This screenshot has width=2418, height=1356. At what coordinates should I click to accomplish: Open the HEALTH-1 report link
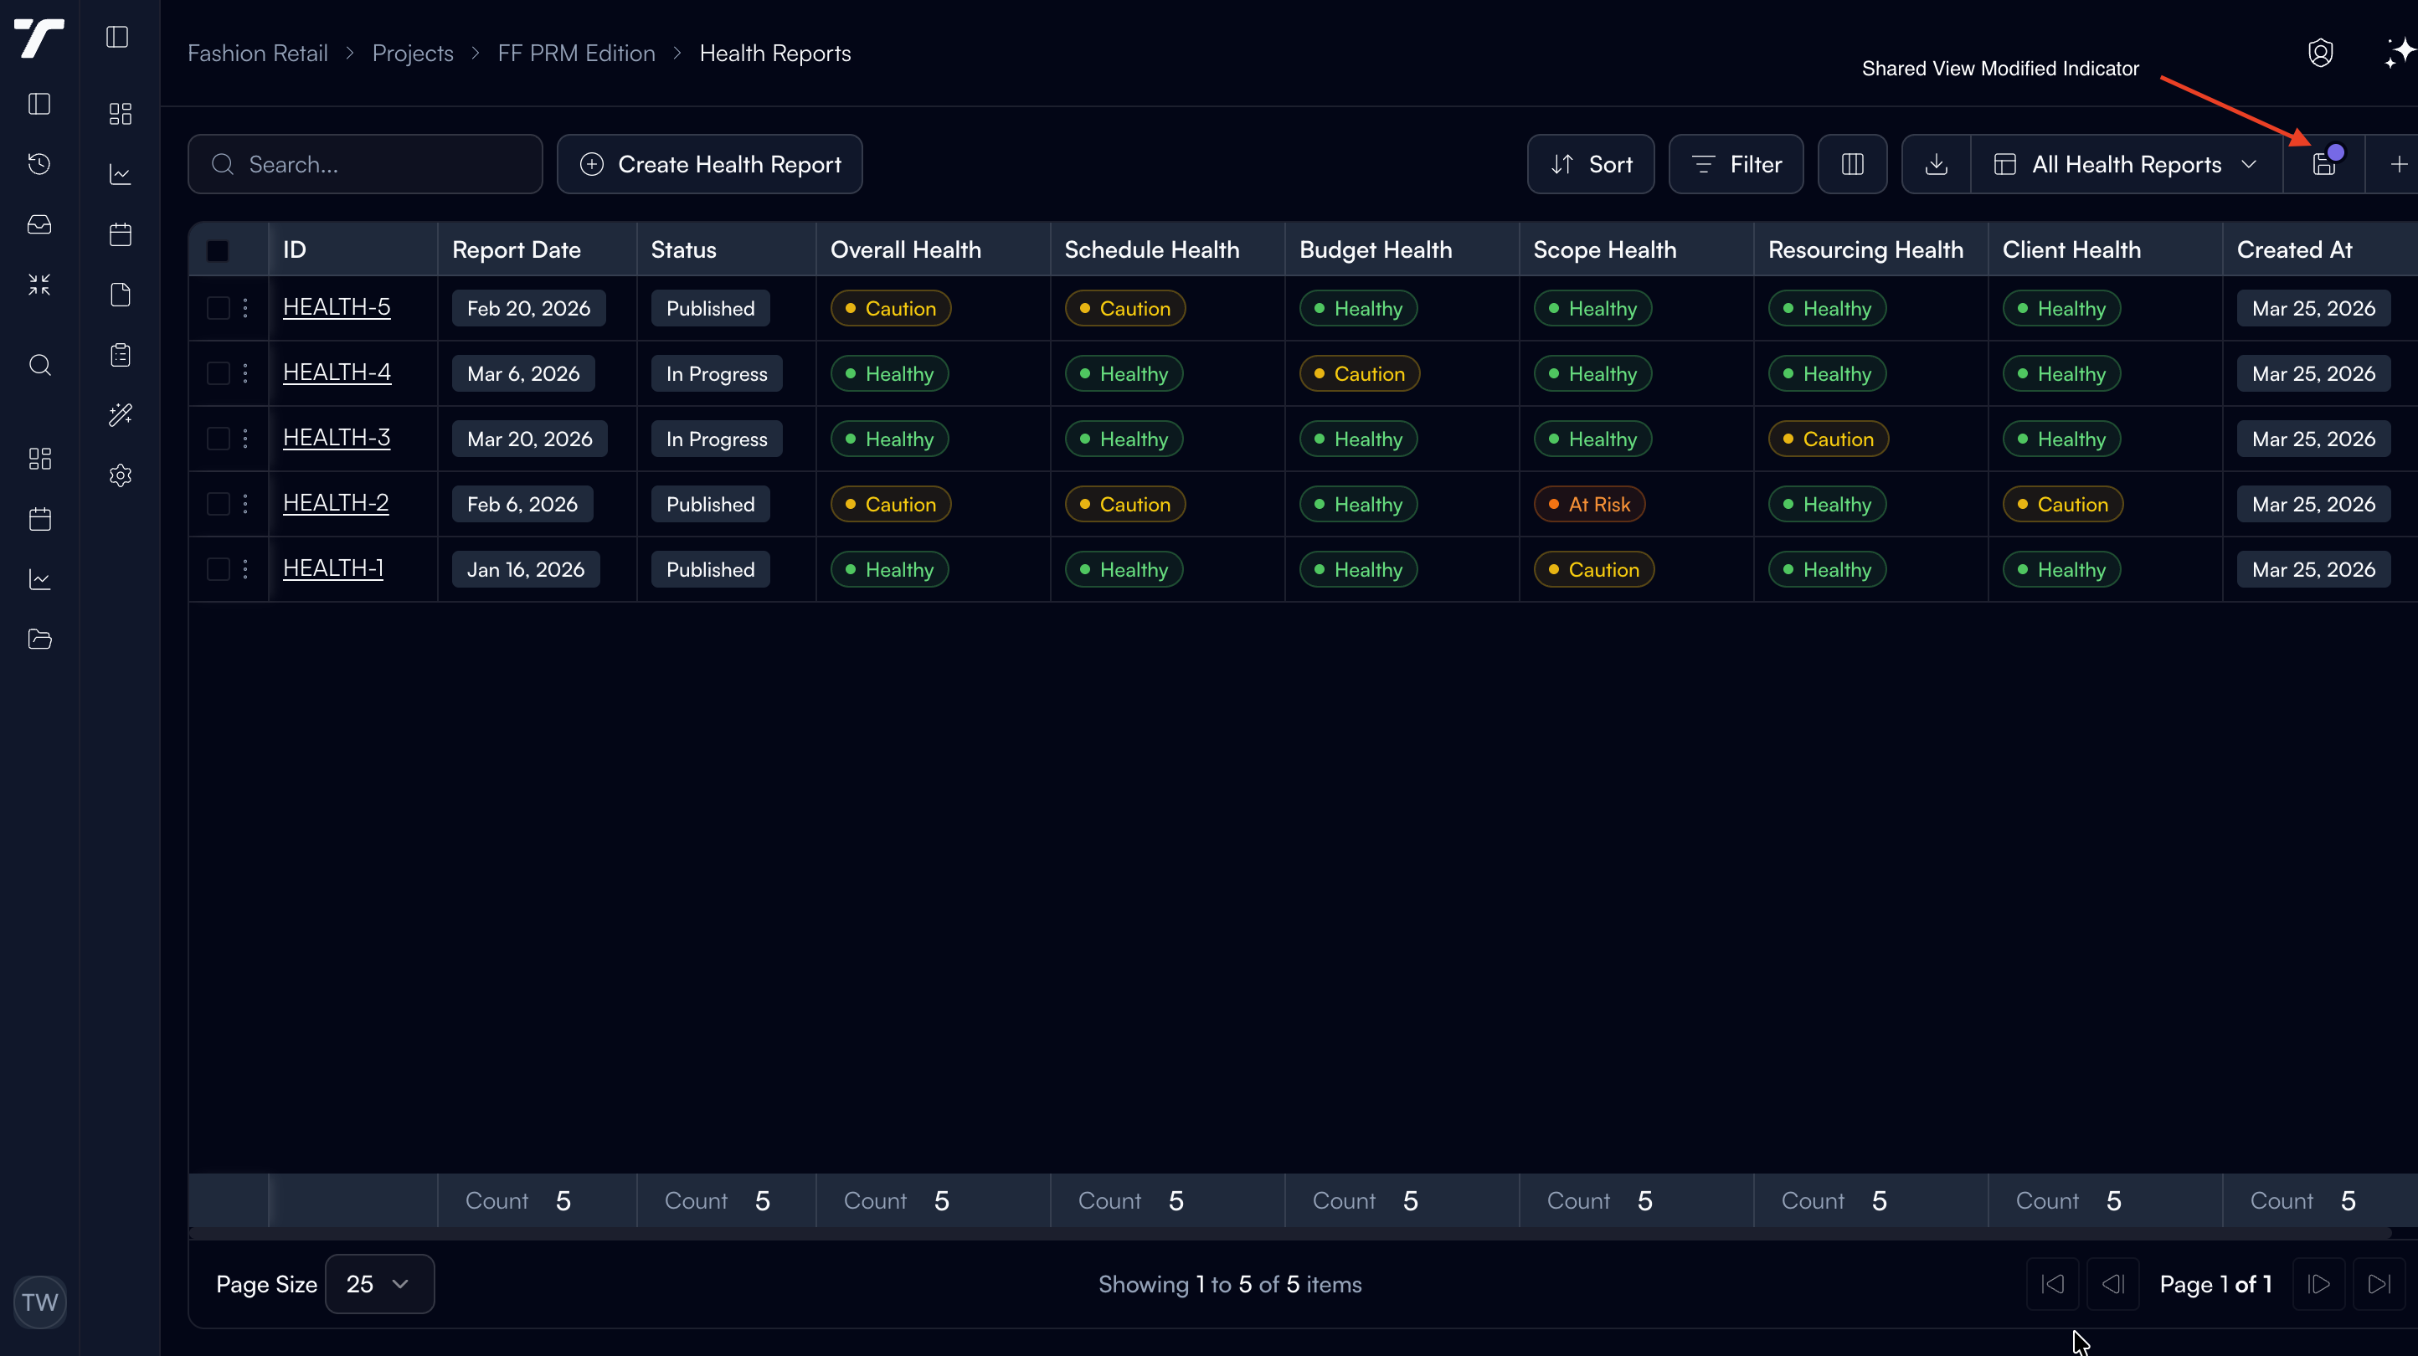coord(333,568)
